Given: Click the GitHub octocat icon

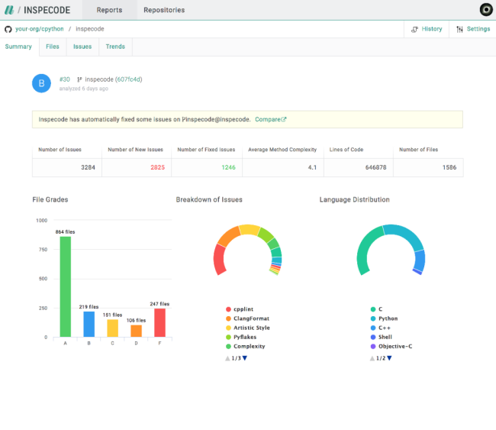Looking at the screenshot, I should [8, 29].
